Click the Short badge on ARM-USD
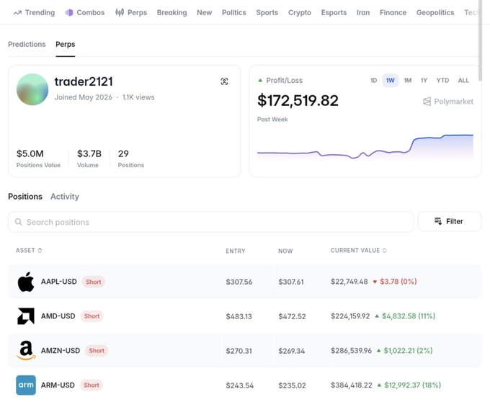 92,385
